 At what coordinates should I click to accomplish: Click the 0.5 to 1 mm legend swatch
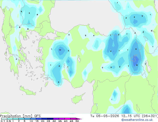(10, 119)
